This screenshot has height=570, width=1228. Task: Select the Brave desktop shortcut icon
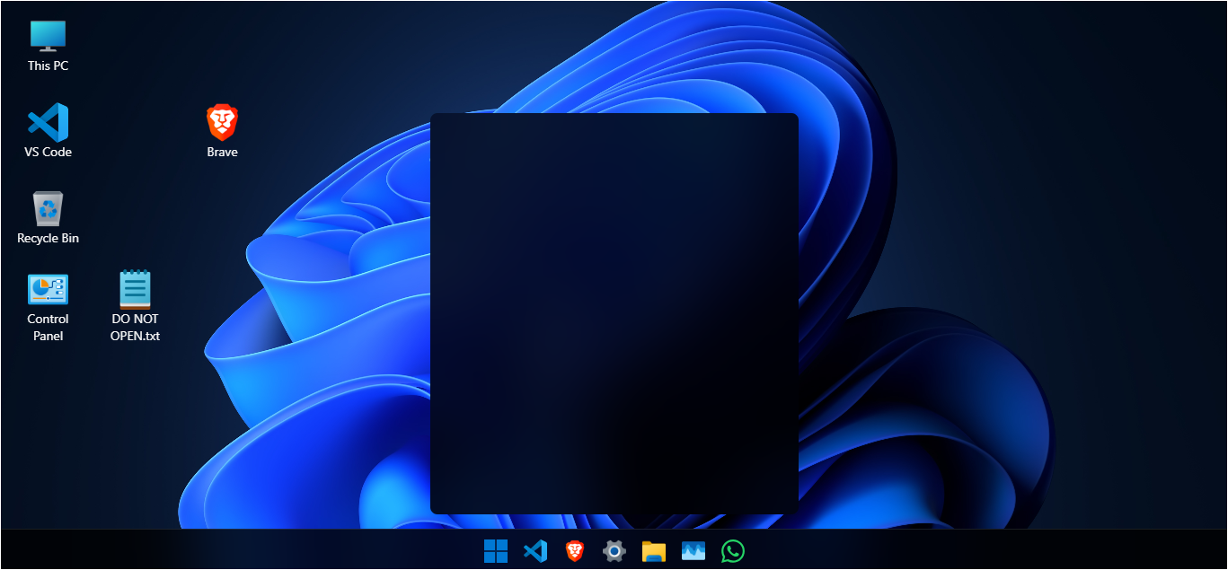pos(222,122)
